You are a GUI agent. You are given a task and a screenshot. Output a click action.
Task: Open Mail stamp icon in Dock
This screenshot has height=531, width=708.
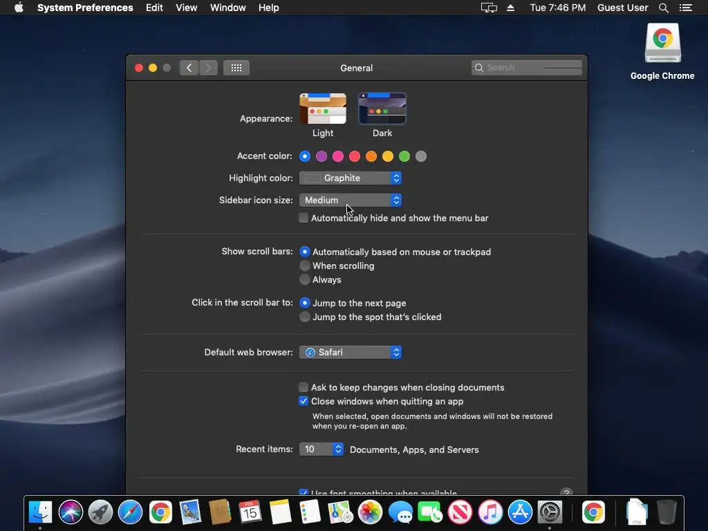coord(190,512)
